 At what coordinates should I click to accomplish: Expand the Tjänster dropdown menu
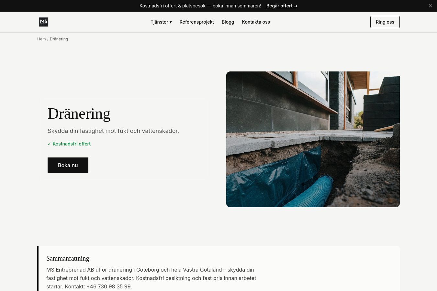tap(161, 22)
